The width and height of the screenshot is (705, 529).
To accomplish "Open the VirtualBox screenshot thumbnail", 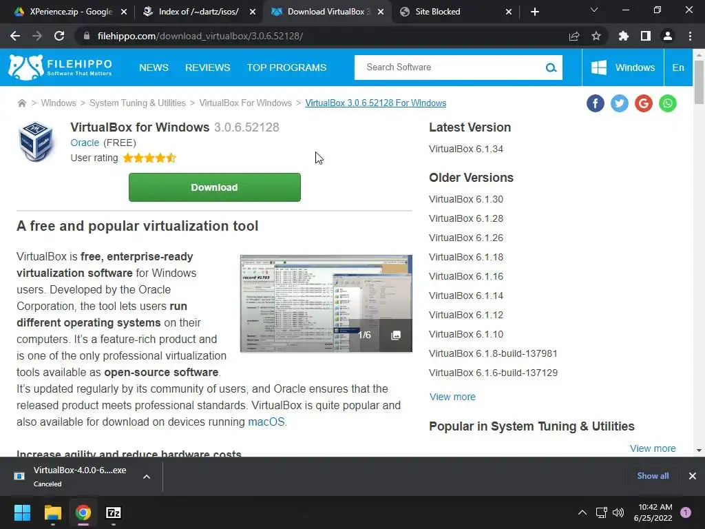I will click(326, 304).
